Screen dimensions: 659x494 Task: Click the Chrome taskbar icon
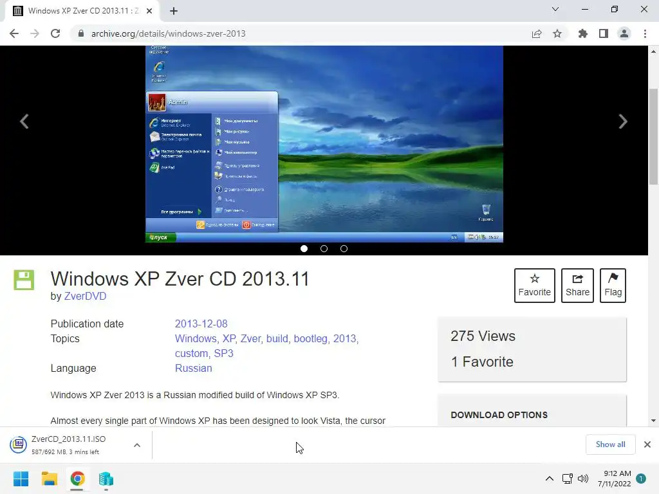(x=77, y=479)
